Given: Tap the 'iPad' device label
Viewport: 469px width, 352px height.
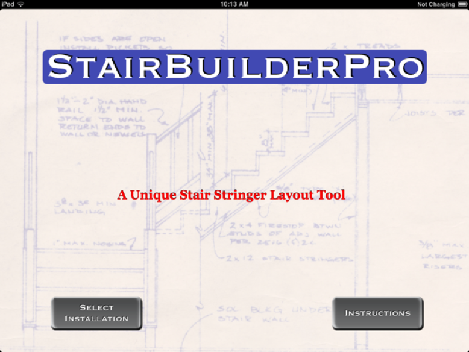Looking at the screenshot, I should (8, 4).
